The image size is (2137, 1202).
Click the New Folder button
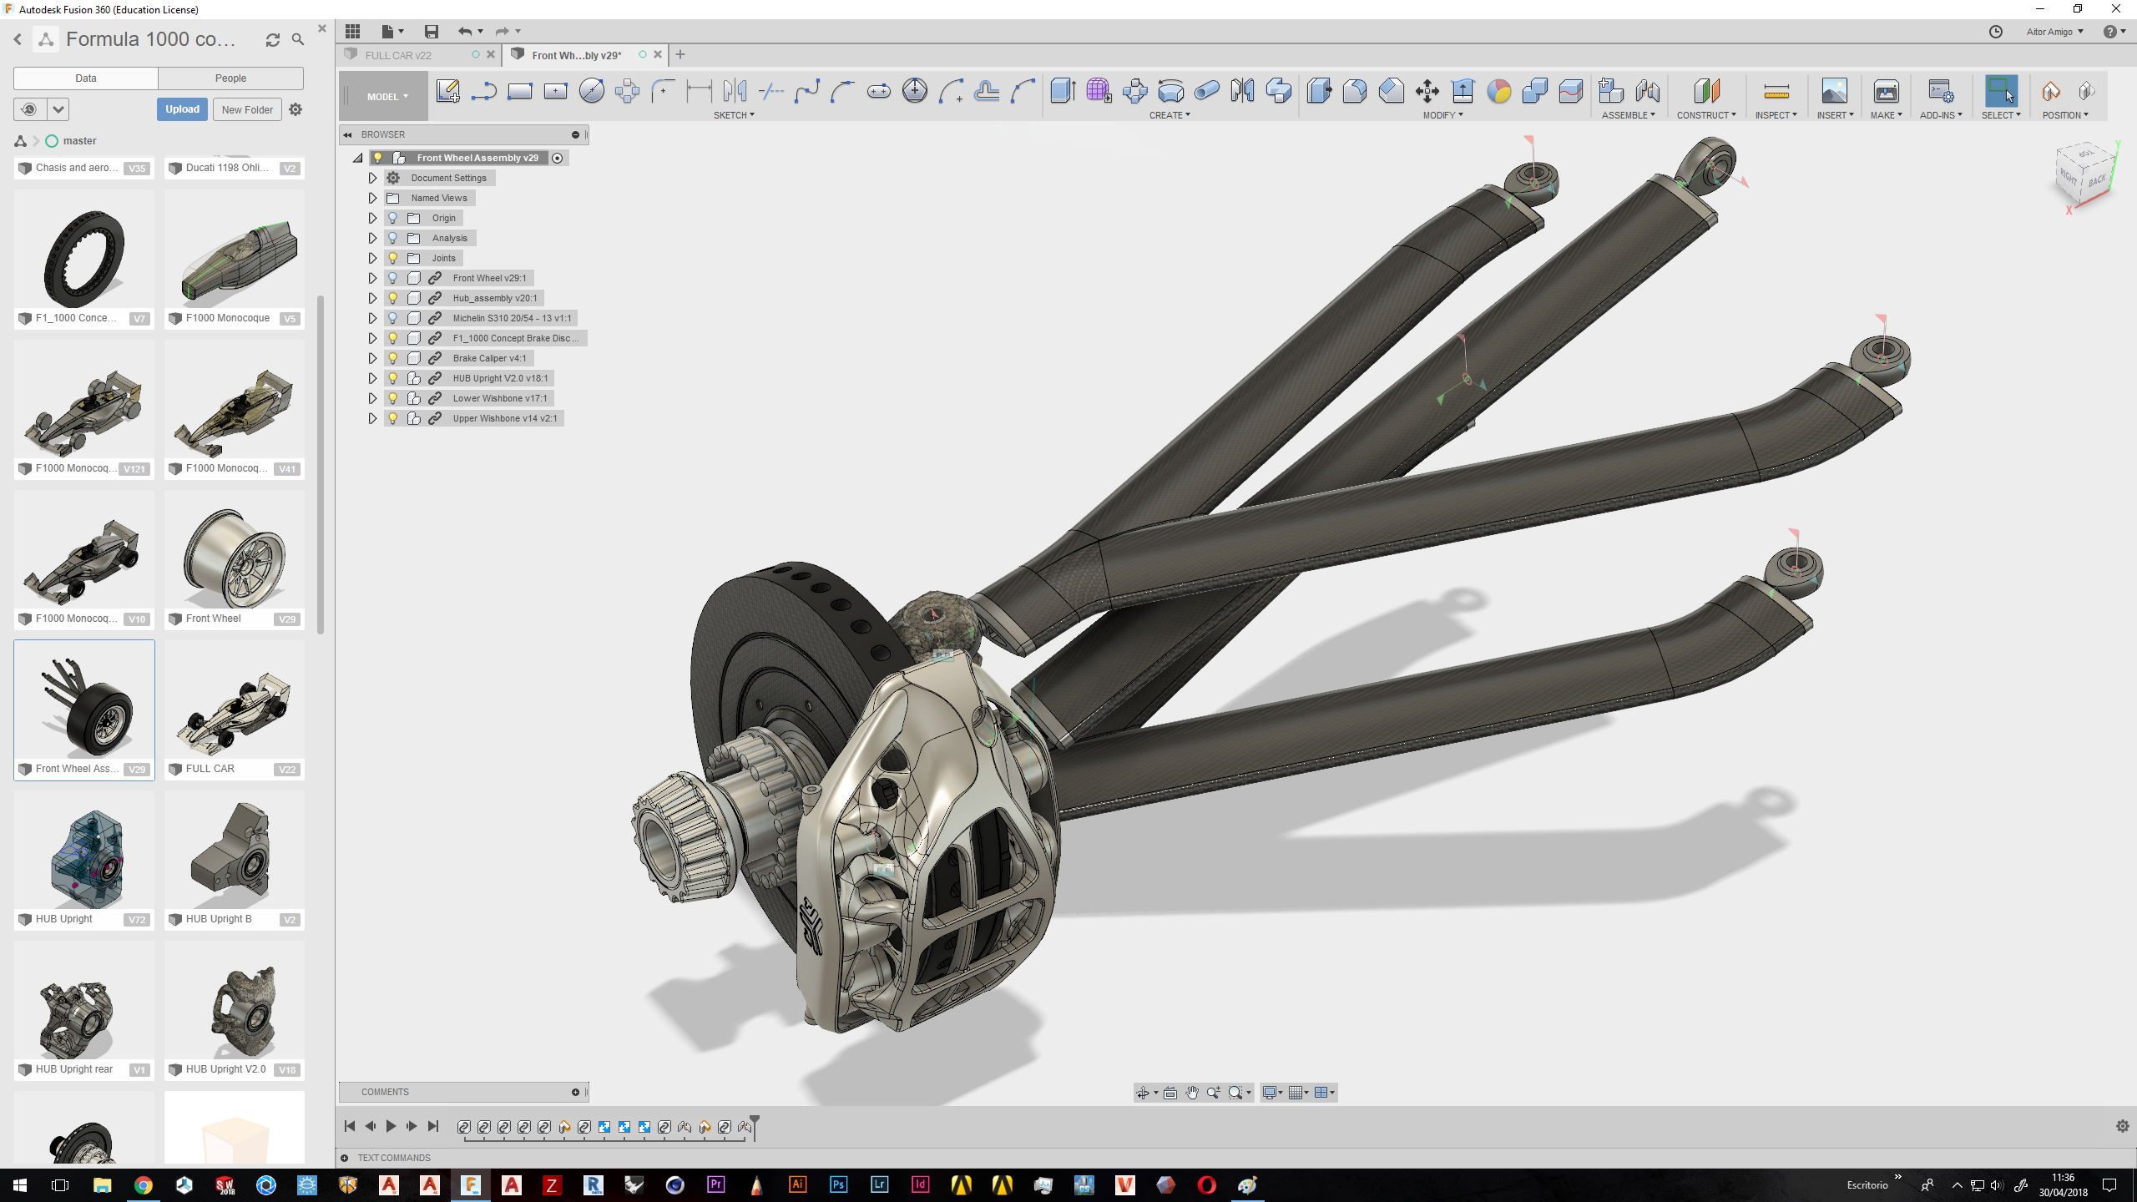[247, 109]
